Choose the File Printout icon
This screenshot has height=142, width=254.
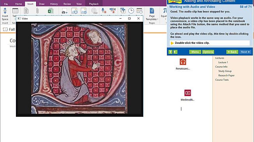tap(26, 11)
